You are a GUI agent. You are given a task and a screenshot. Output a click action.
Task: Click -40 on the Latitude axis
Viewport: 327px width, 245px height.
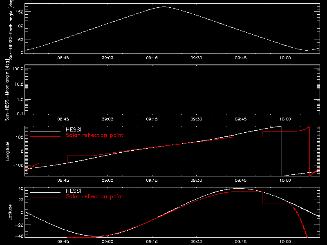19,236
